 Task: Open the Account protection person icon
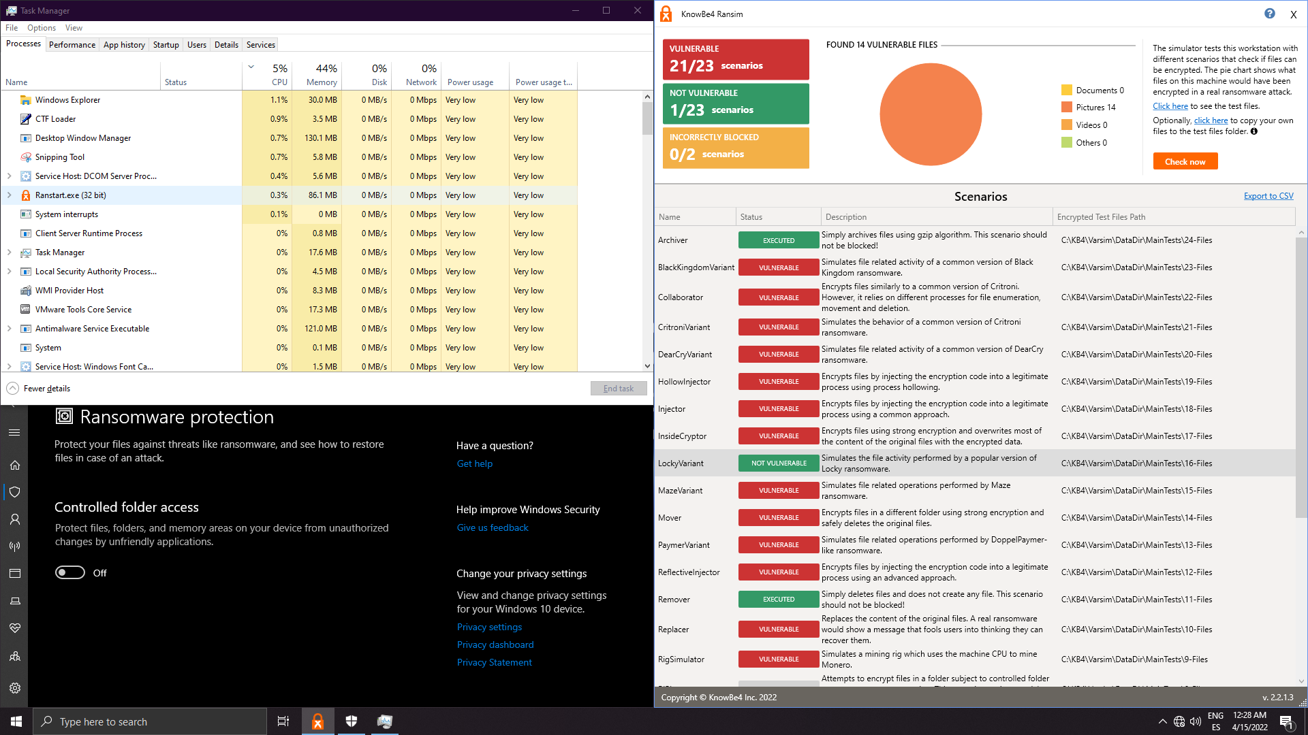(15, 519)
